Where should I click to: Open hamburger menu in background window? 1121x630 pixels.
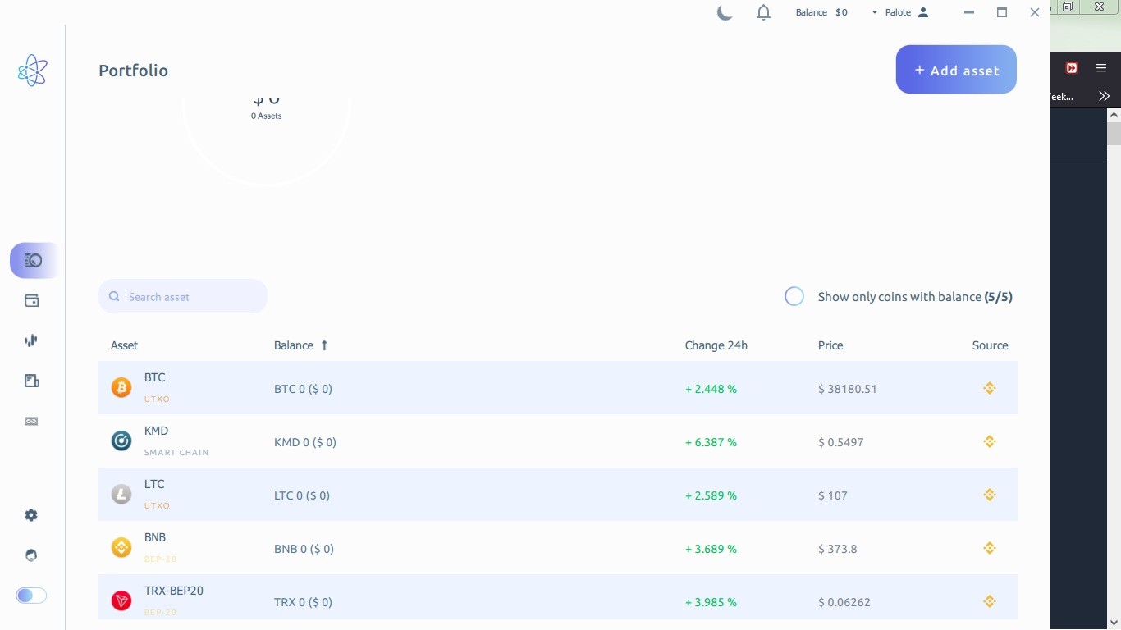click(x=1101, y=68)
